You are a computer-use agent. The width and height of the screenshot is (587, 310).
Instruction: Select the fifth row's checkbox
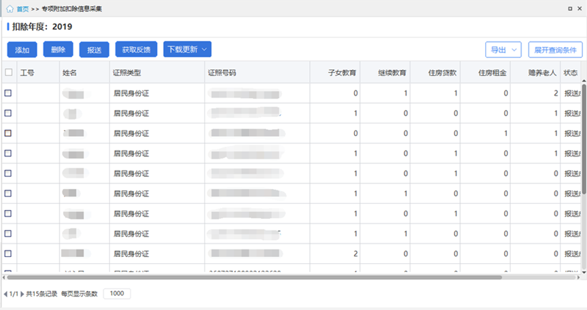tap(9, 173)
